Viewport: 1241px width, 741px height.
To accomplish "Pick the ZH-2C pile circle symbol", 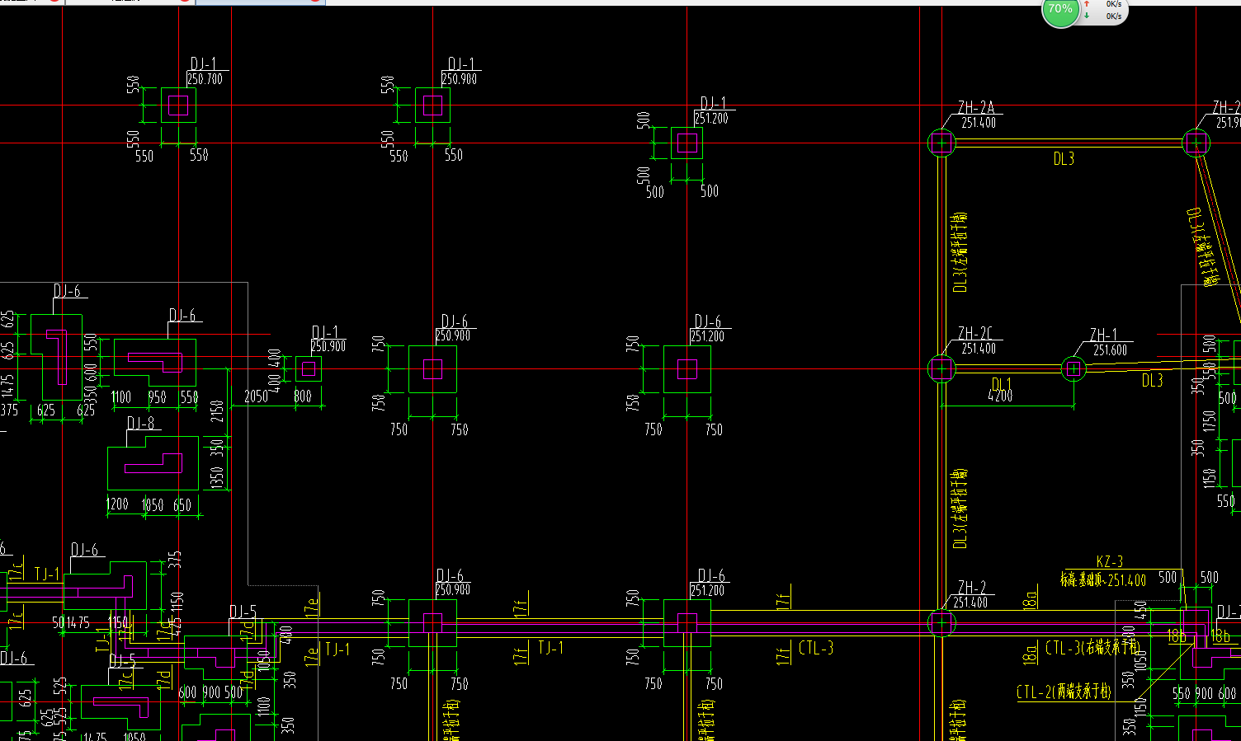I will [x=941, y=368].
